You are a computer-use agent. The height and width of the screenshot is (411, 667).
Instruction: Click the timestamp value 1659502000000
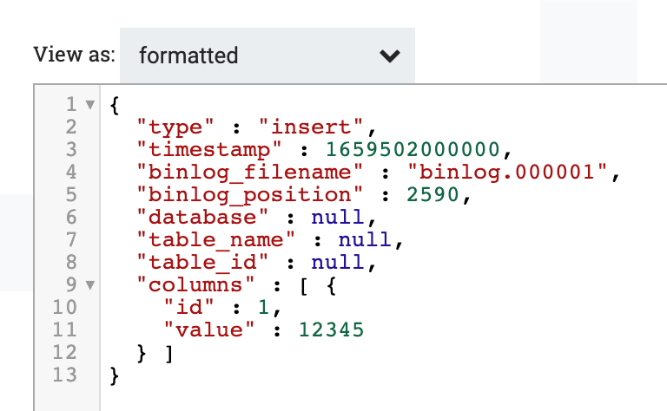413,149
